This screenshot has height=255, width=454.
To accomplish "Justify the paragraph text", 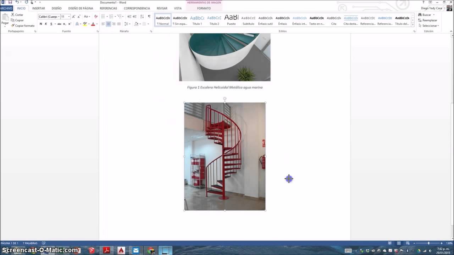I will [119, 24].
